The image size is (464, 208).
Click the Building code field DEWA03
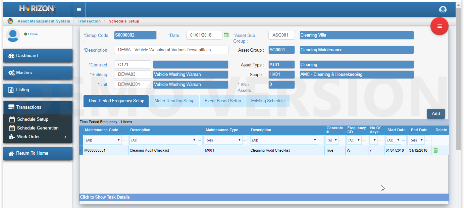133,74
